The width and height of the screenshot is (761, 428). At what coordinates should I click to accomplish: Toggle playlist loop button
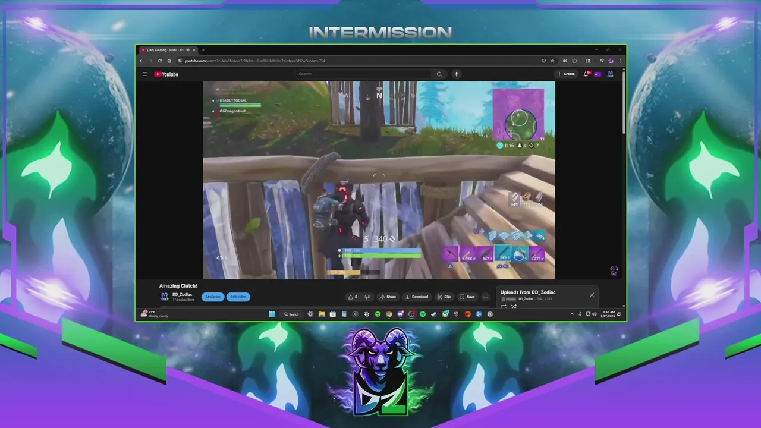coord(504,306)
